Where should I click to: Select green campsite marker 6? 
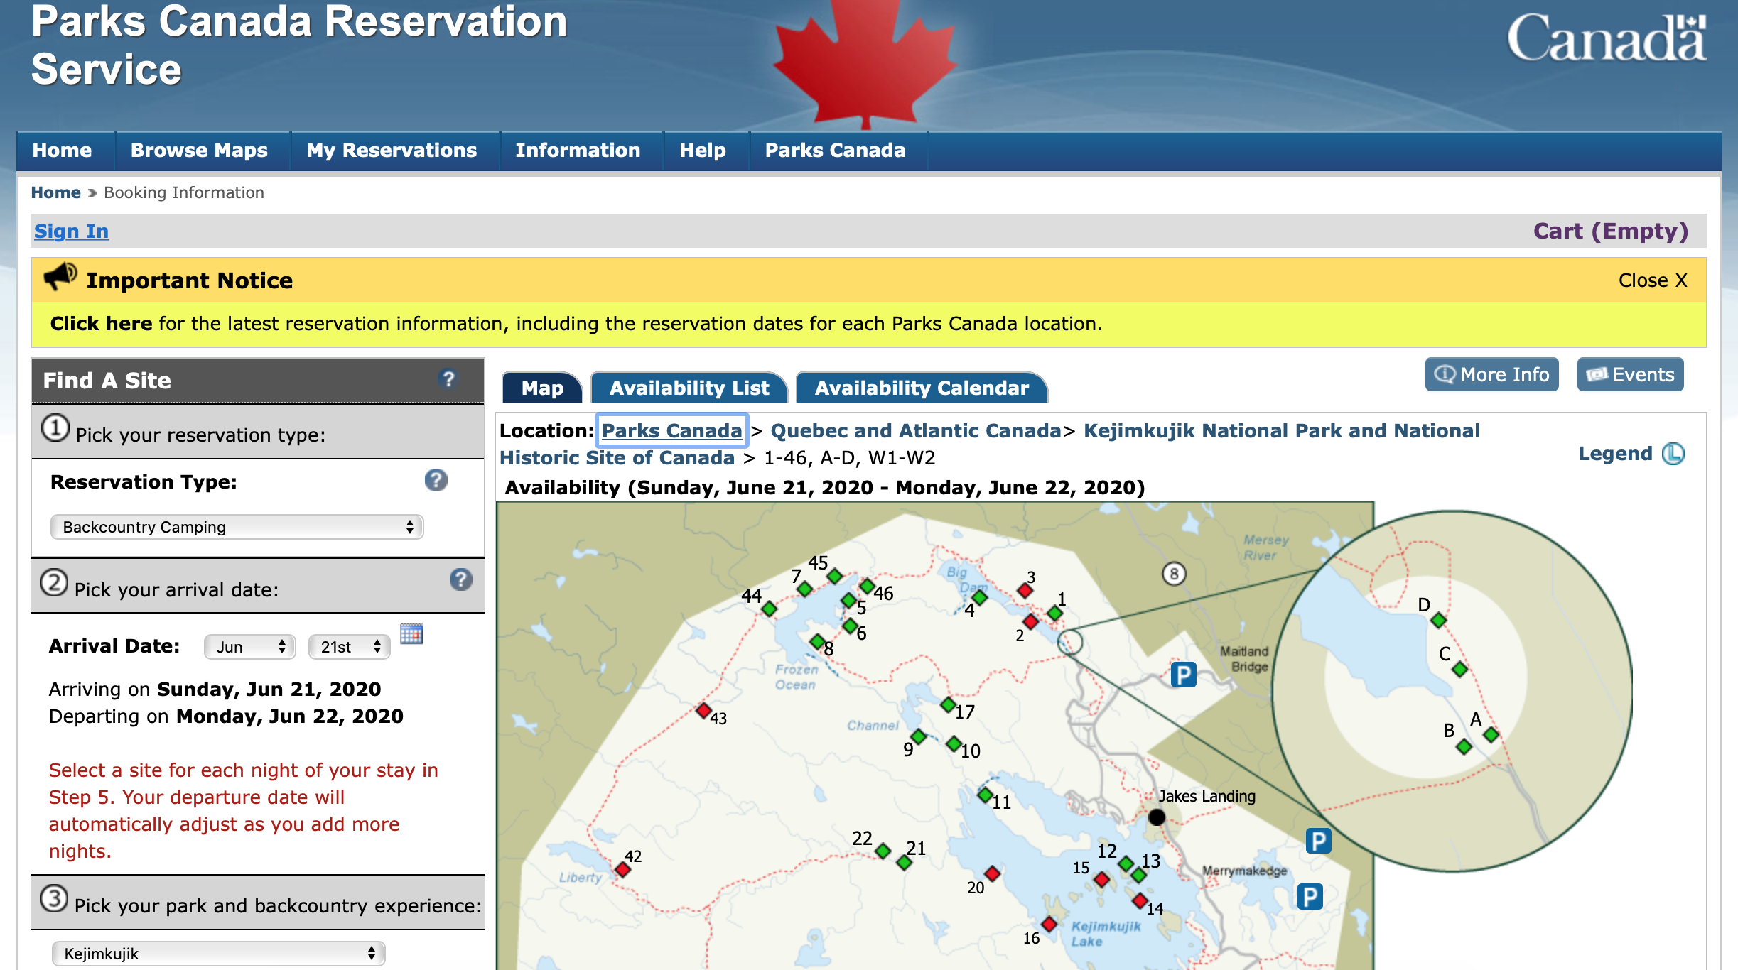click(x=850, y=626)
